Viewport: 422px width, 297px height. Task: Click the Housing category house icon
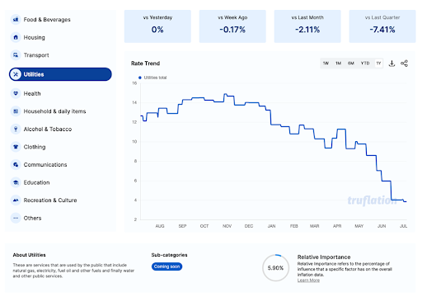pyautogui.click(x=16, y=37)
